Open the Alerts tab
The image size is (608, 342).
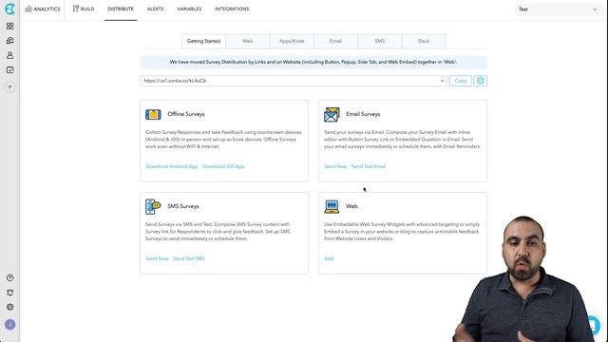(x=156, y=9)
